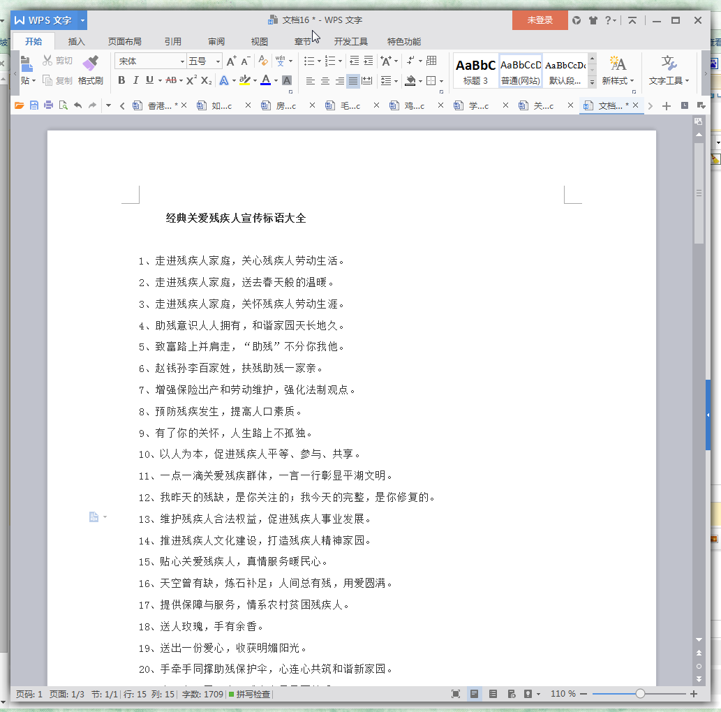Click the 未登录 login button
Viewport: 721px width, 712px height.
pos(540,20)
